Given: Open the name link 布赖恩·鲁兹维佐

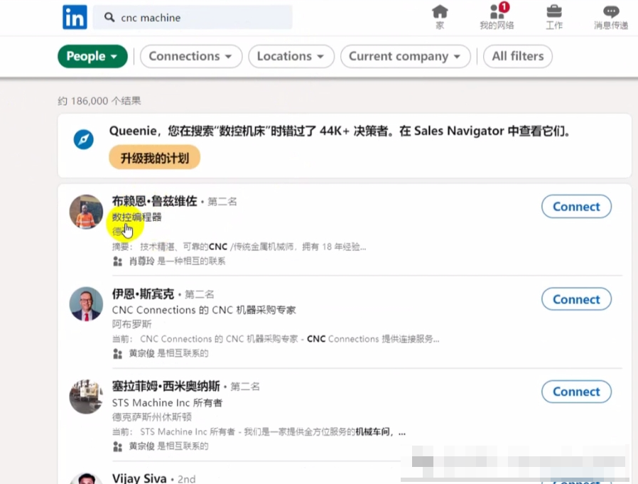Looking at the screenshot, I should 154,201.
